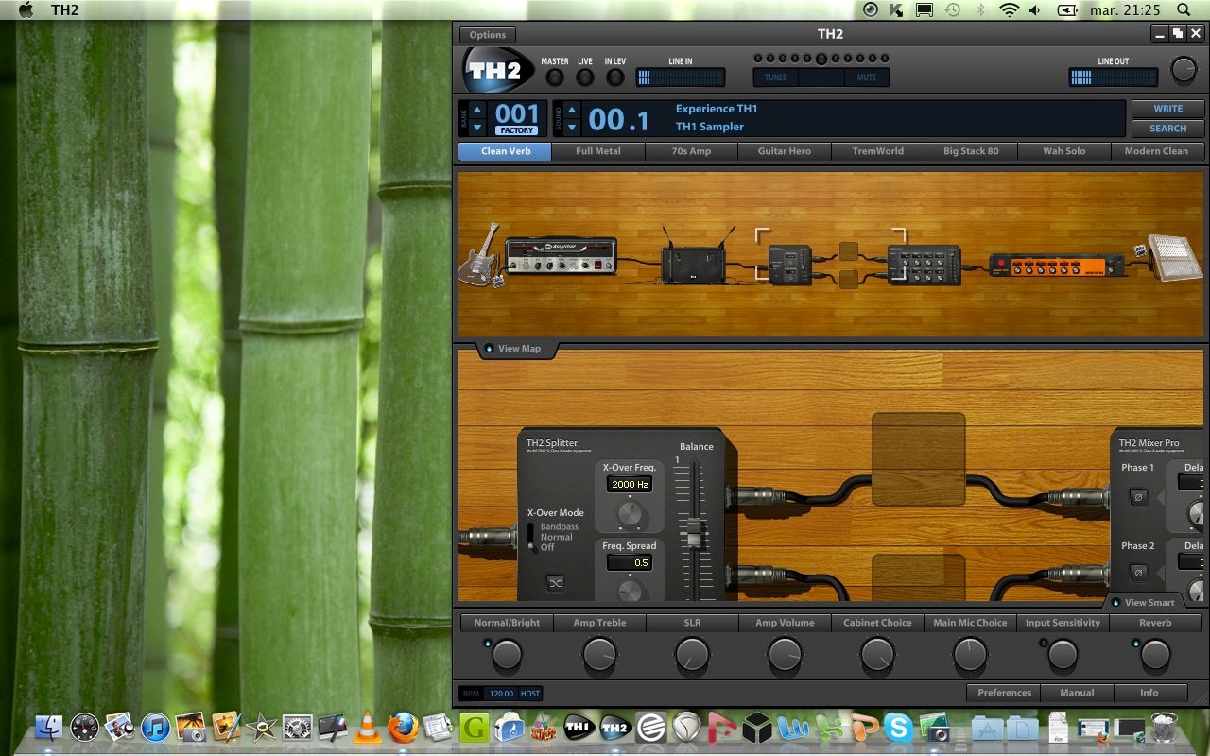Image resolution: width=1210 pixels, height=756 pixels.
Task: Click the Search button
Action: (x=1167, y=129)
